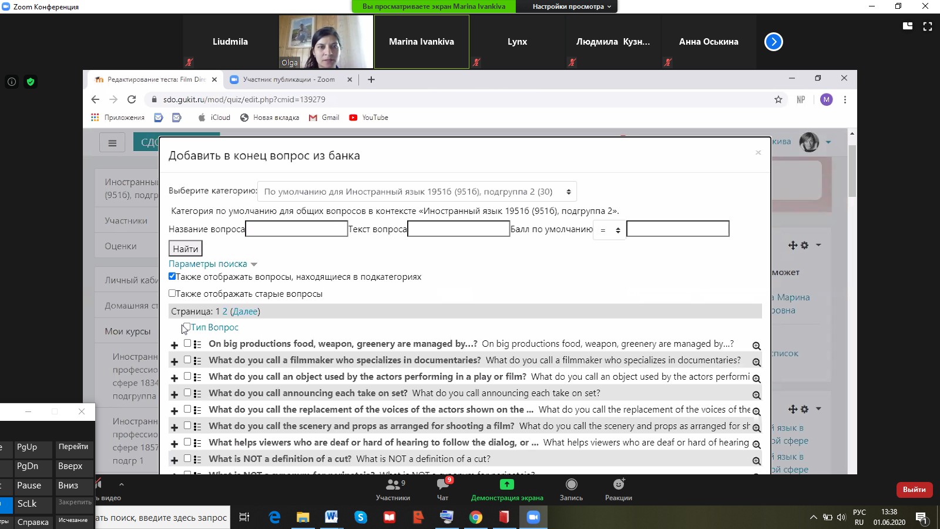Open 'Мои курсы' in the Moodle sidebar
This screenshot has width=940, height=529.
[x=127, y=331]
